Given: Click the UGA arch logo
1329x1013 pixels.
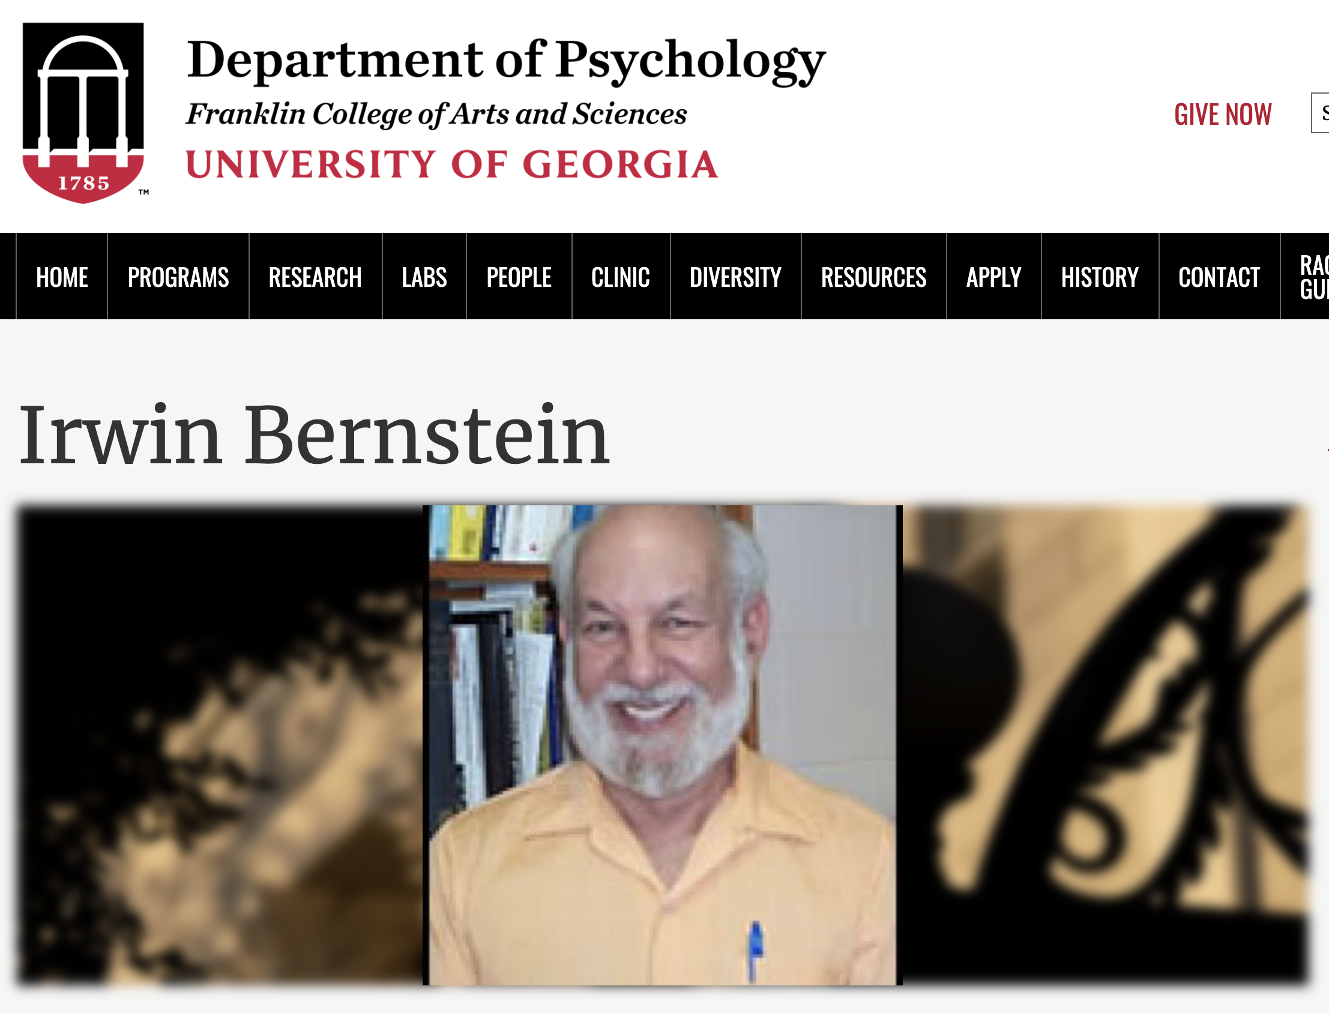Looking at the screenshot, I should click(x=84, y=113).
